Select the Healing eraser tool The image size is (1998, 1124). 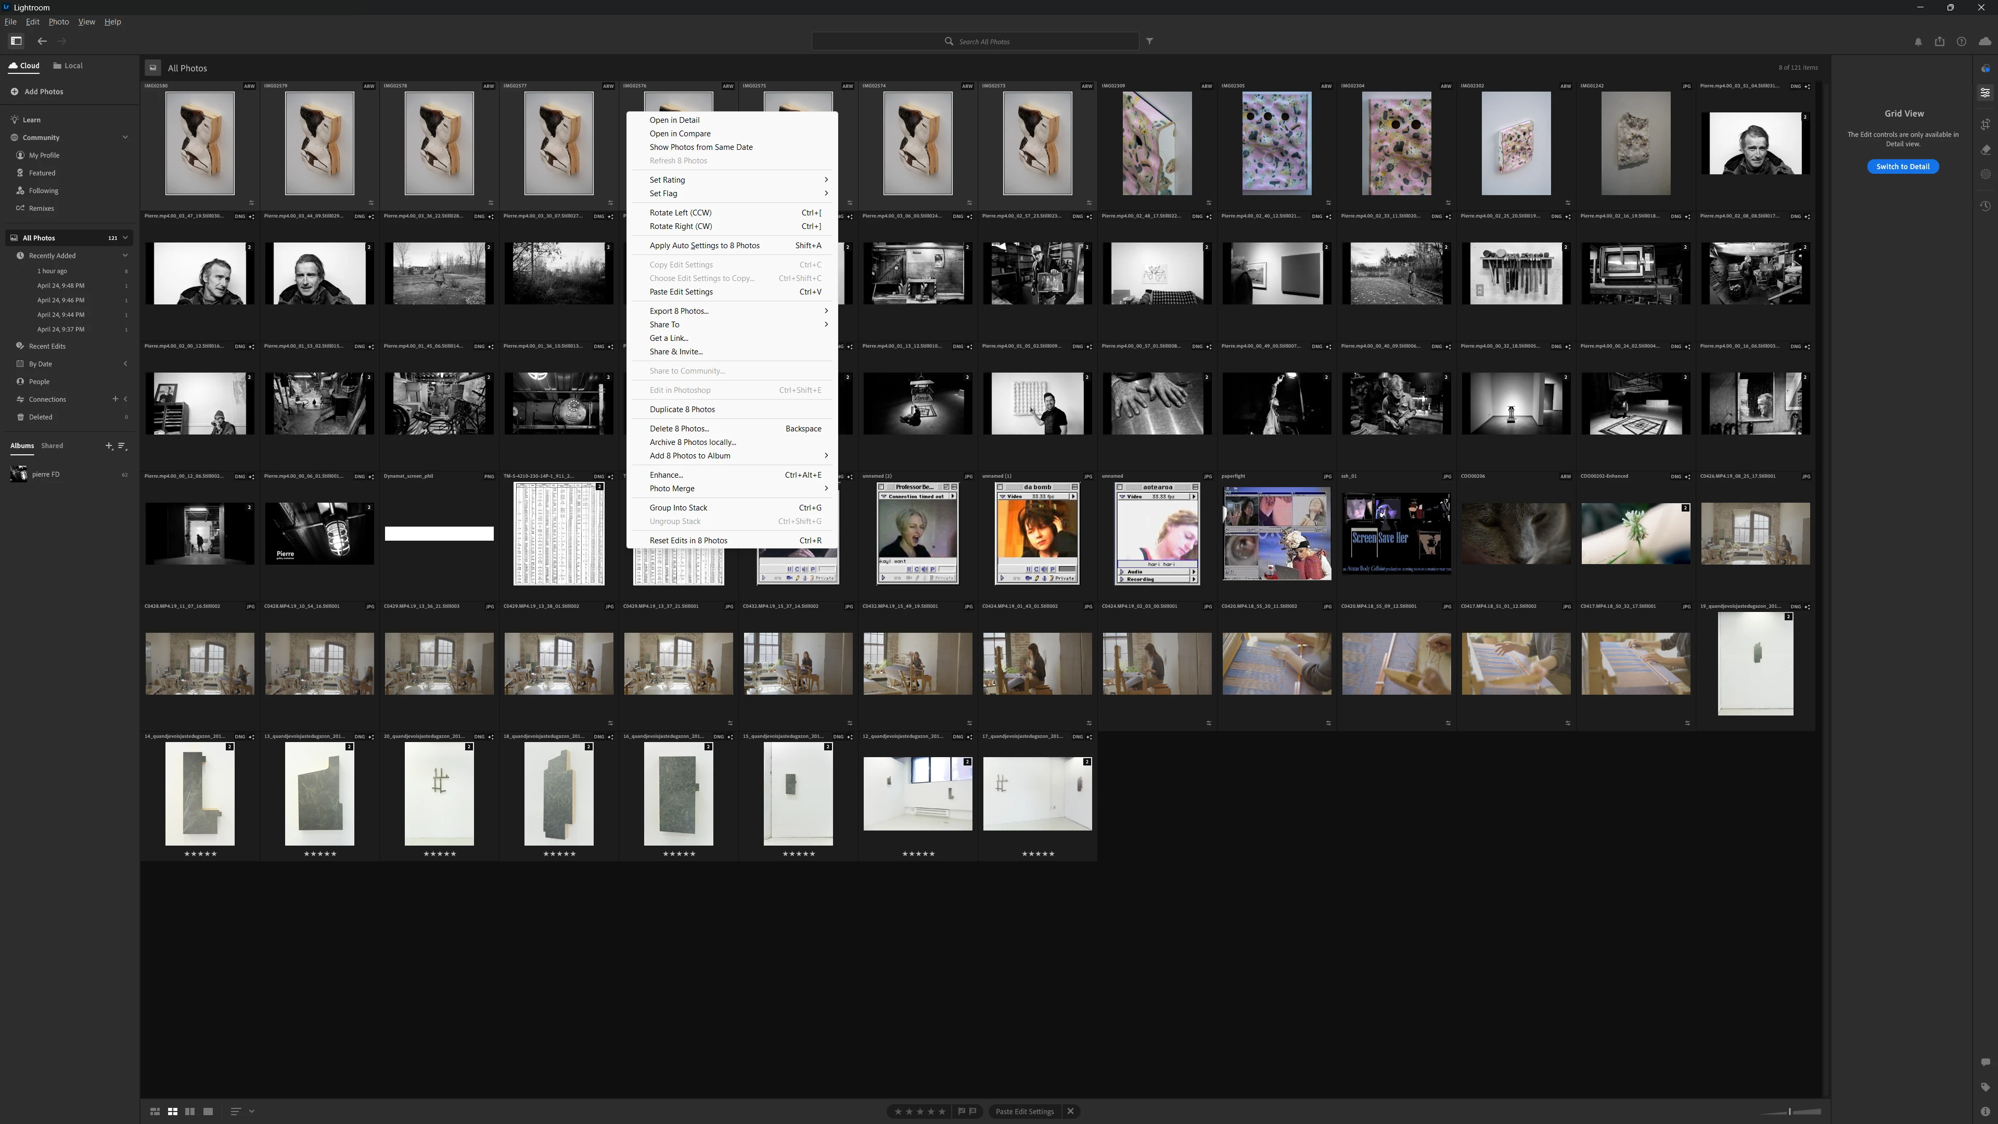(x=1985, y=150)
